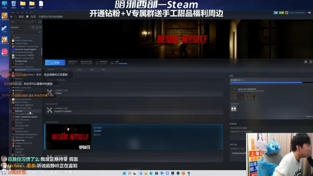This screenshot has width=313, height=176.
Task: Select ASPEN: Uncanny Home in the library
Action: 23,41
